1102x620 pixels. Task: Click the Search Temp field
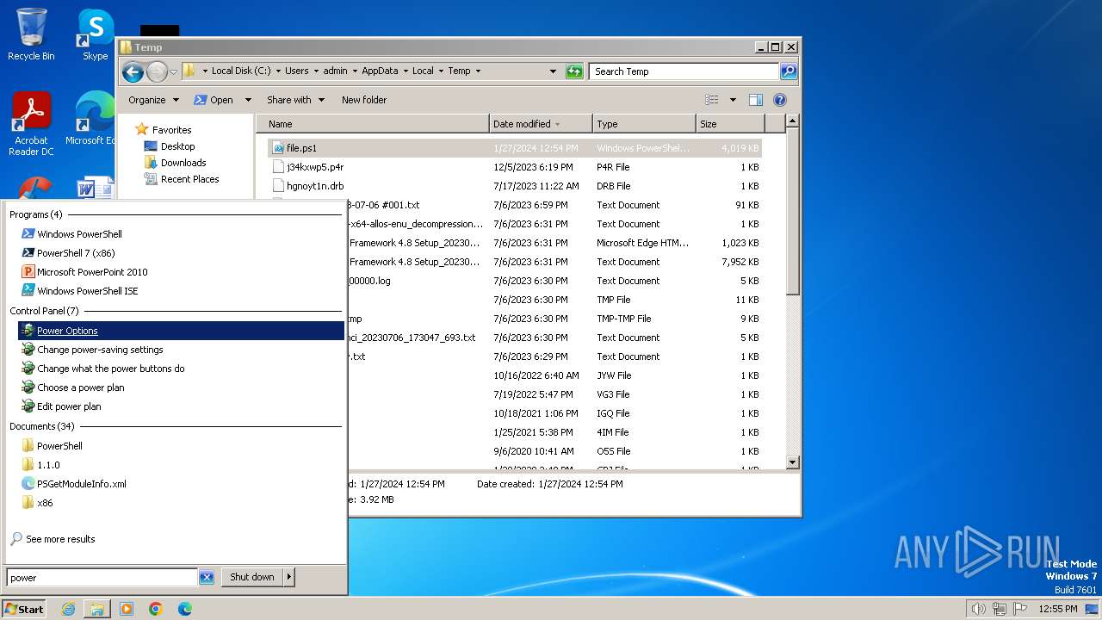[684, 71]
